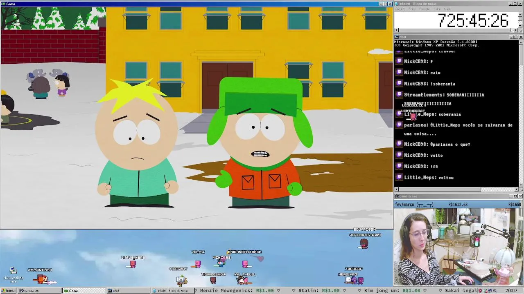Click chat window scrollbar down arrow
Image resolution: width=524 pixels, height=294 pixels.
coord(521,185)
